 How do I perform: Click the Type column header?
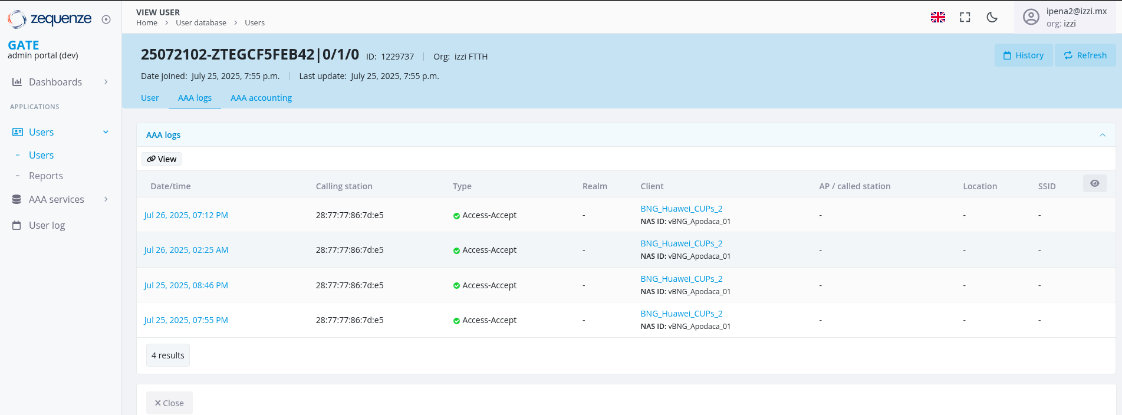462,186
